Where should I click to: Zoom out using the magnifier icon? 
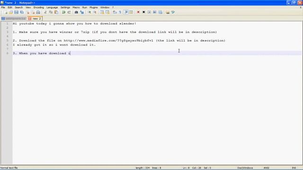tap(95, 12)
